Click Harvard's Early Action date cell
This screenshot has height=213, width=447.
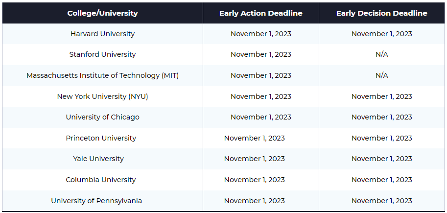(x=261, y=34)
